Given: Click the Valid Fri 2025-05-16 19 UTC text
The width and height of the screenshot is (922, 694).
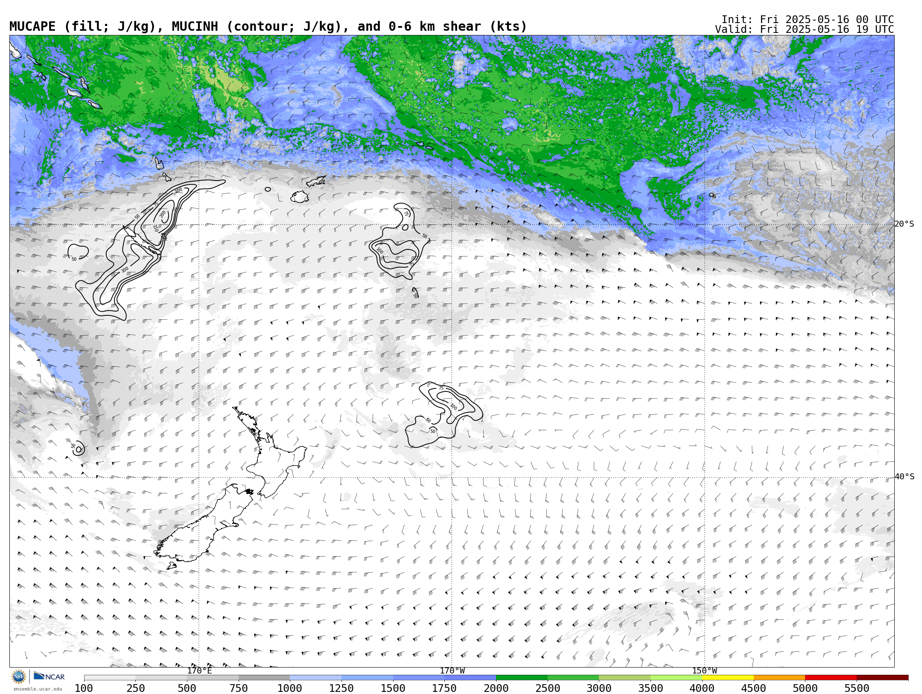Looking at the screenshot, I should click(804, 29).
